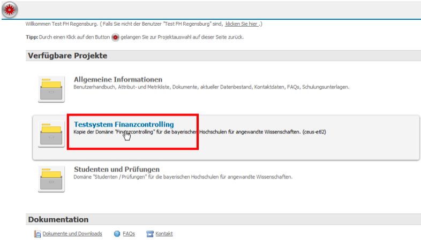Open the Testsystem Finanzcontrolling project
Screen dimensions: 421x245
coord(124,125)
